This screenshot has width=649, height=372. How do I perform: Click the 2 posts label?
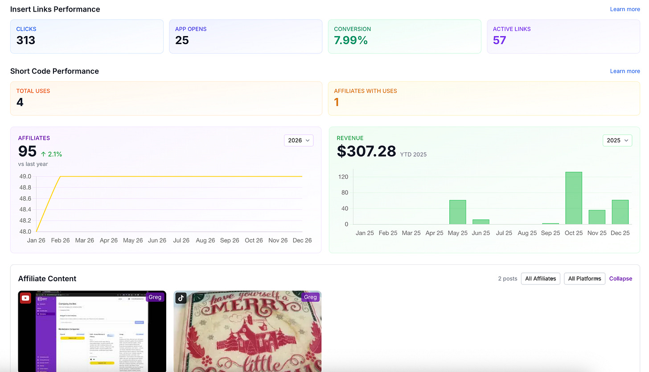click(507, 279)
